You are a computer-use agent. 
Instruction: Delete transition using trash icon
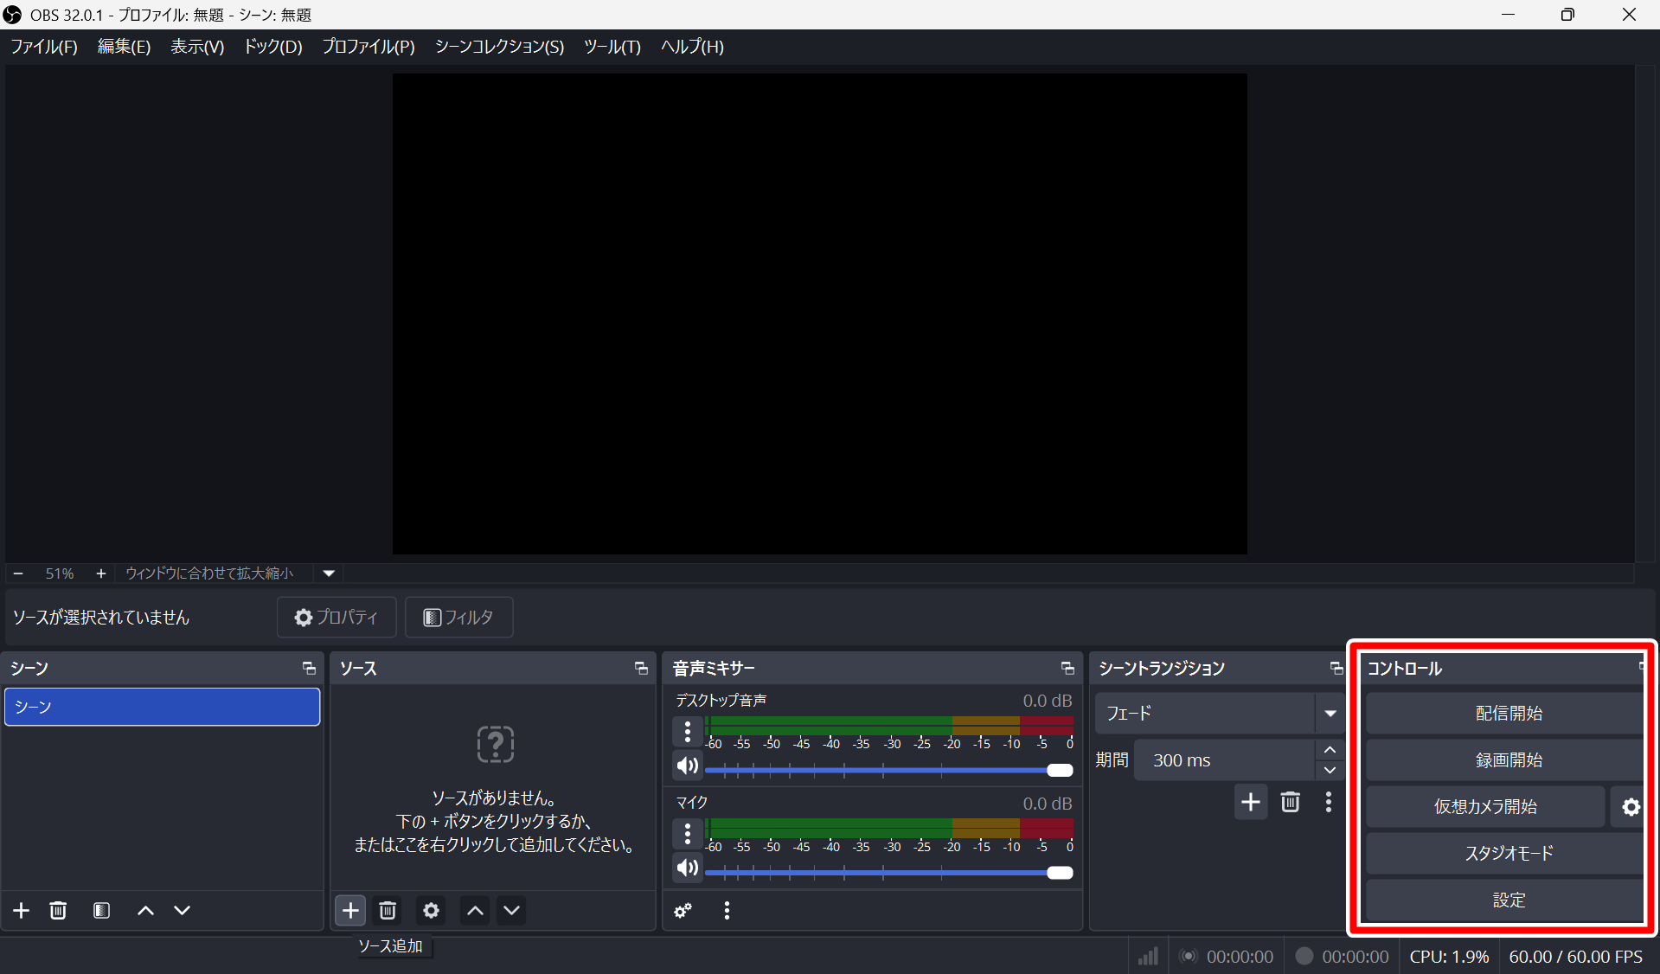[x=1290, y=802]
